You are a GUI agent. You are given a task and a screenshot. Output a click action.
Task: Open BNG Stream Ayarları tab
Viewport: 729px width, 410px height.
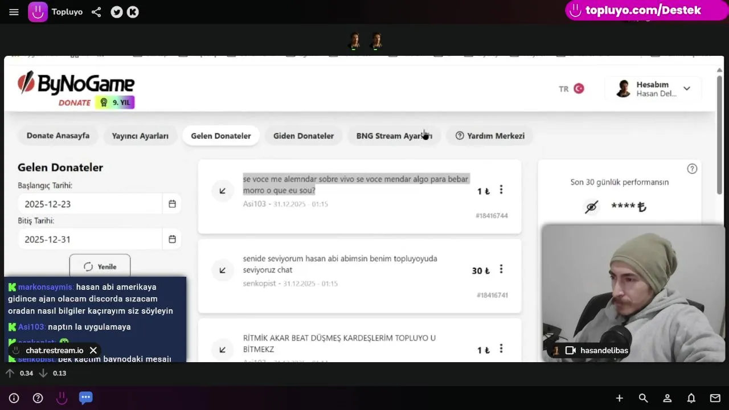pos(394,136)
